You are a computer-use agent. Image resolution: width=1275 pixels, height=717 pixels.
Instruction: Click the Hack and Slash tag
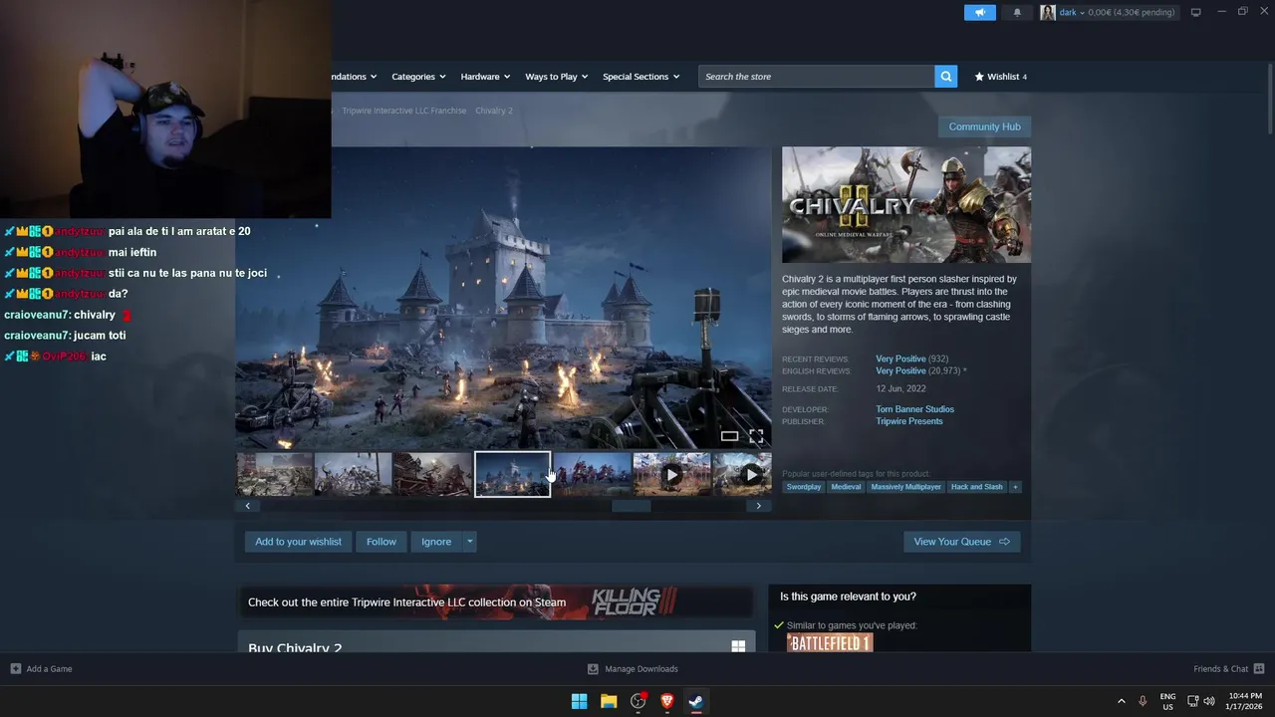click(x=976, y=487)
